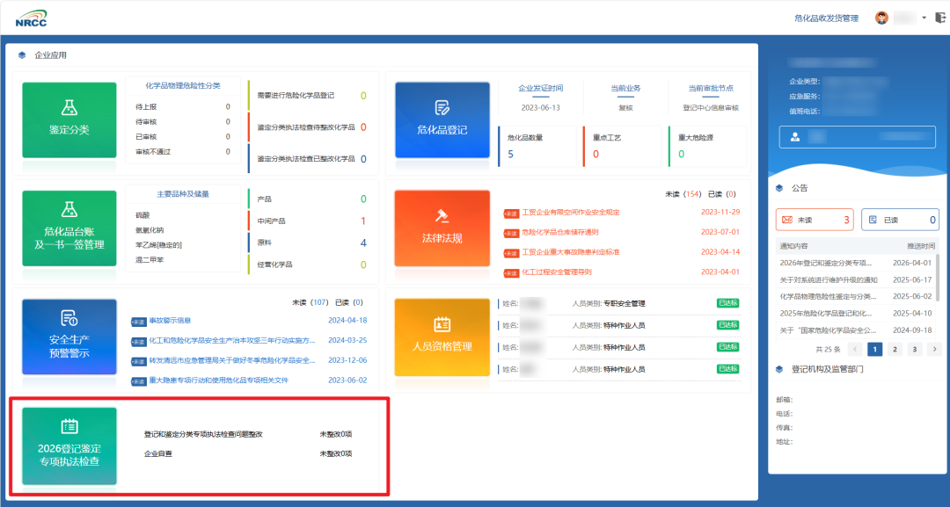Select notice page 1
950x507 pixels.
tap(875, 349)
